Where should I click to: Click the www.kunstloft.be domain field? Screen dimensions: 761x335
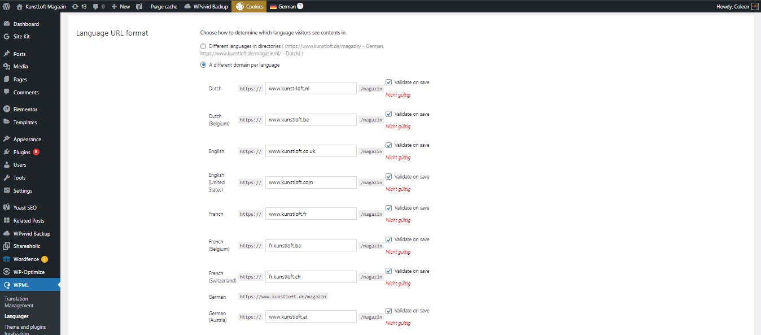tap(311, 120)
